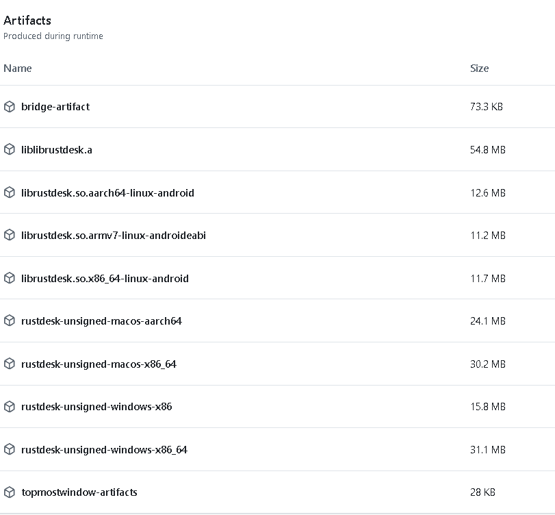Click the icon beside rustdesk-unsigned-macos-aarch64
This screenshot has width=555, height=515.
(10, 321)
